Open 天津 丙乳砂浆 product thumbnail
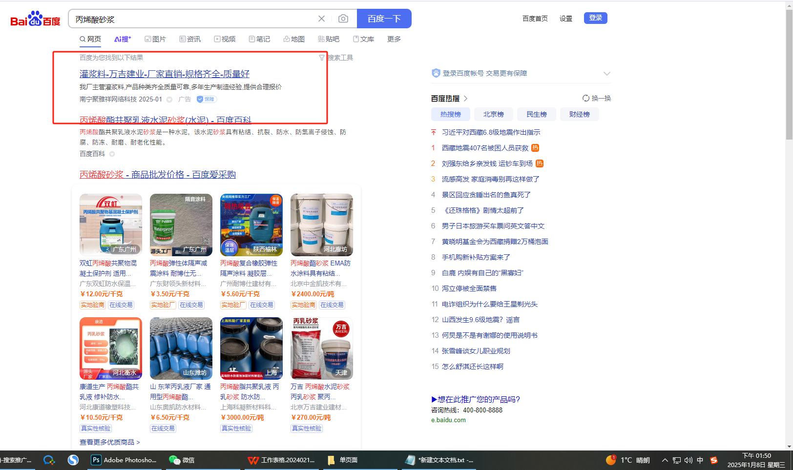The image size is (793, 470). point(322,348)
